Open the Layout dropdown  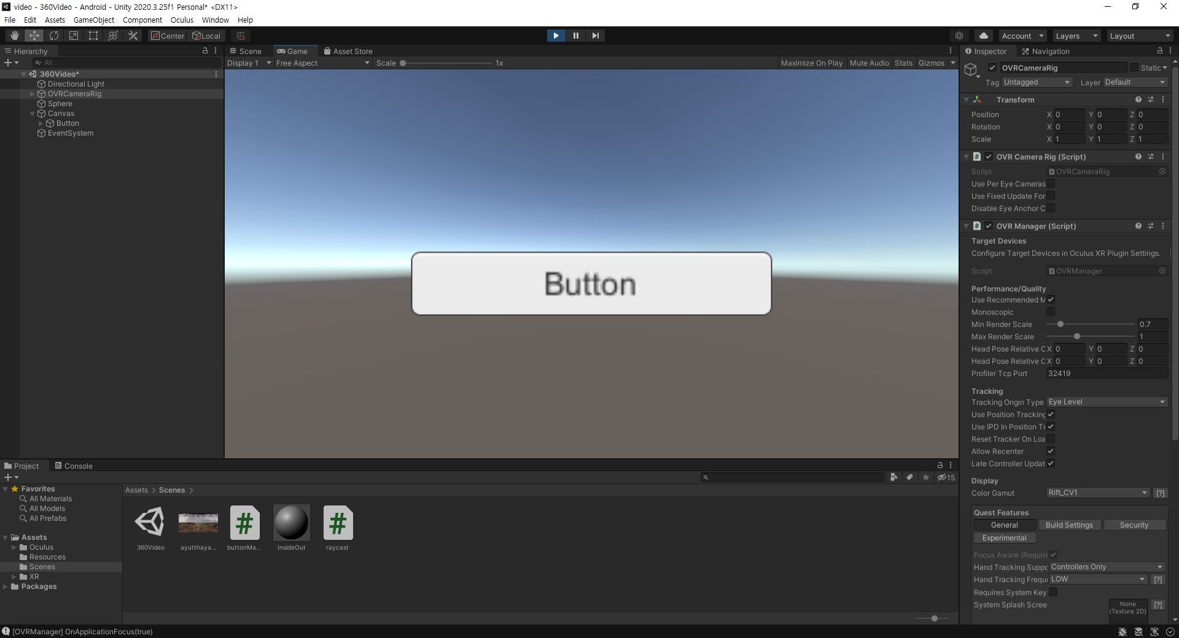point(1140,36)
